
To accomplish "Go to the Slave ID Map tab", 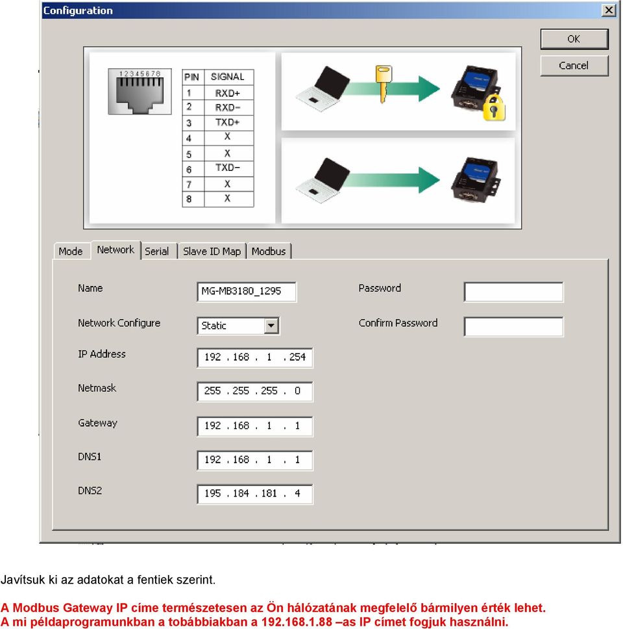I will (x=212, y=251).
